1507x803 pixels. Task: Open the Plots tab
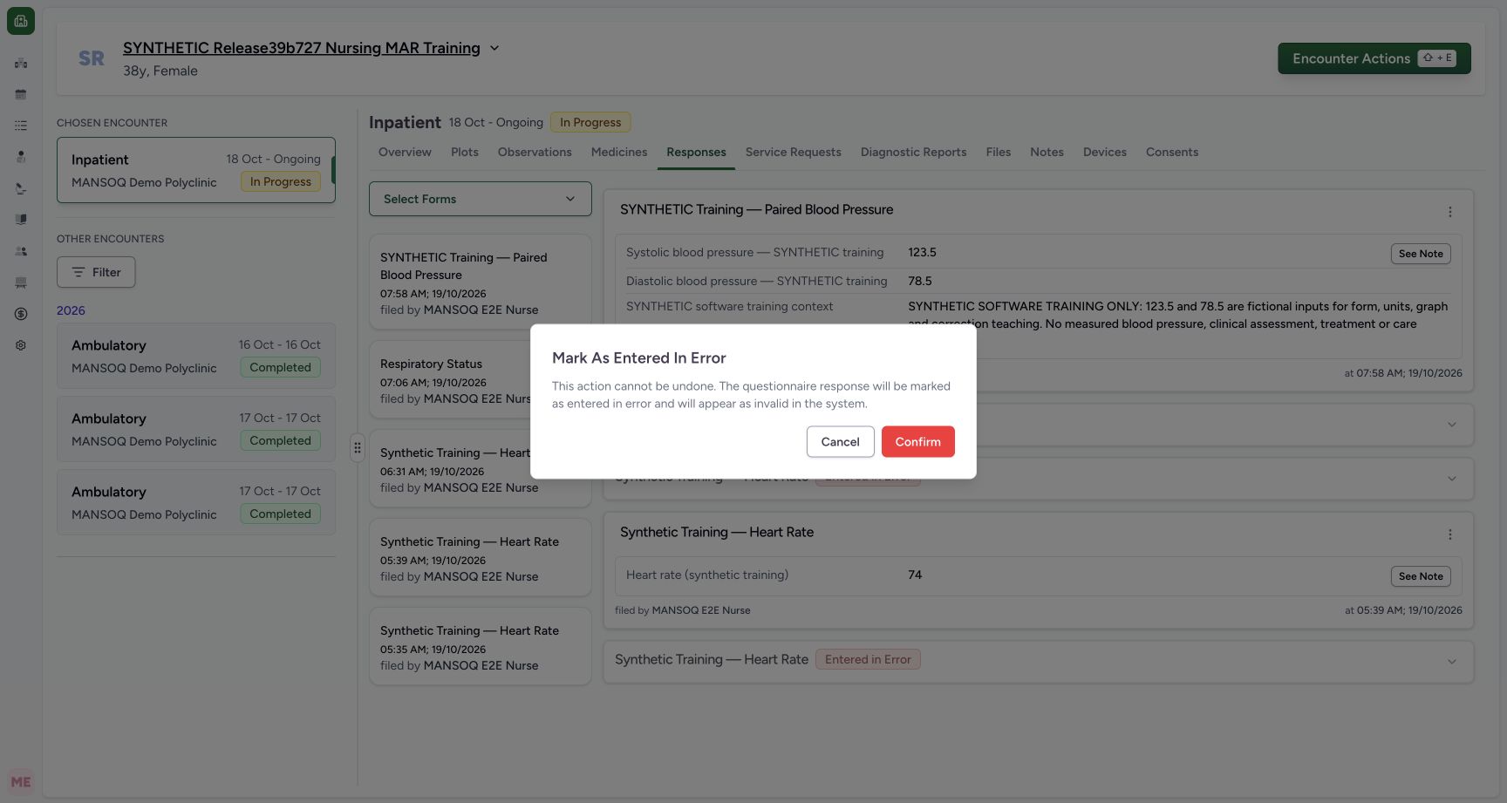point(465,152)
